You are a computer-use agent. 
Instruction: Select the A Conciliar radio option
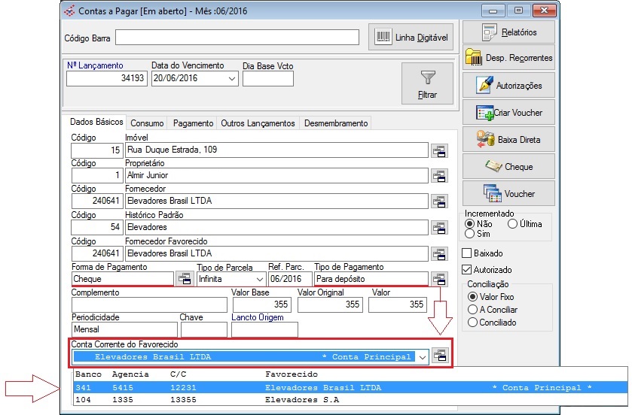[473, 309]
